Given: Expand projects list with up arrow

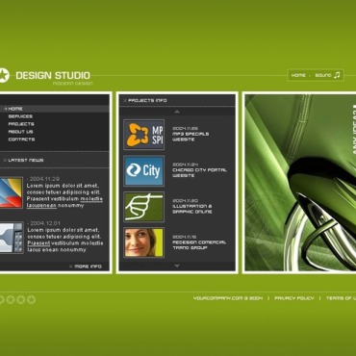Looking at the screenshot, I should [x=177, y=112].
